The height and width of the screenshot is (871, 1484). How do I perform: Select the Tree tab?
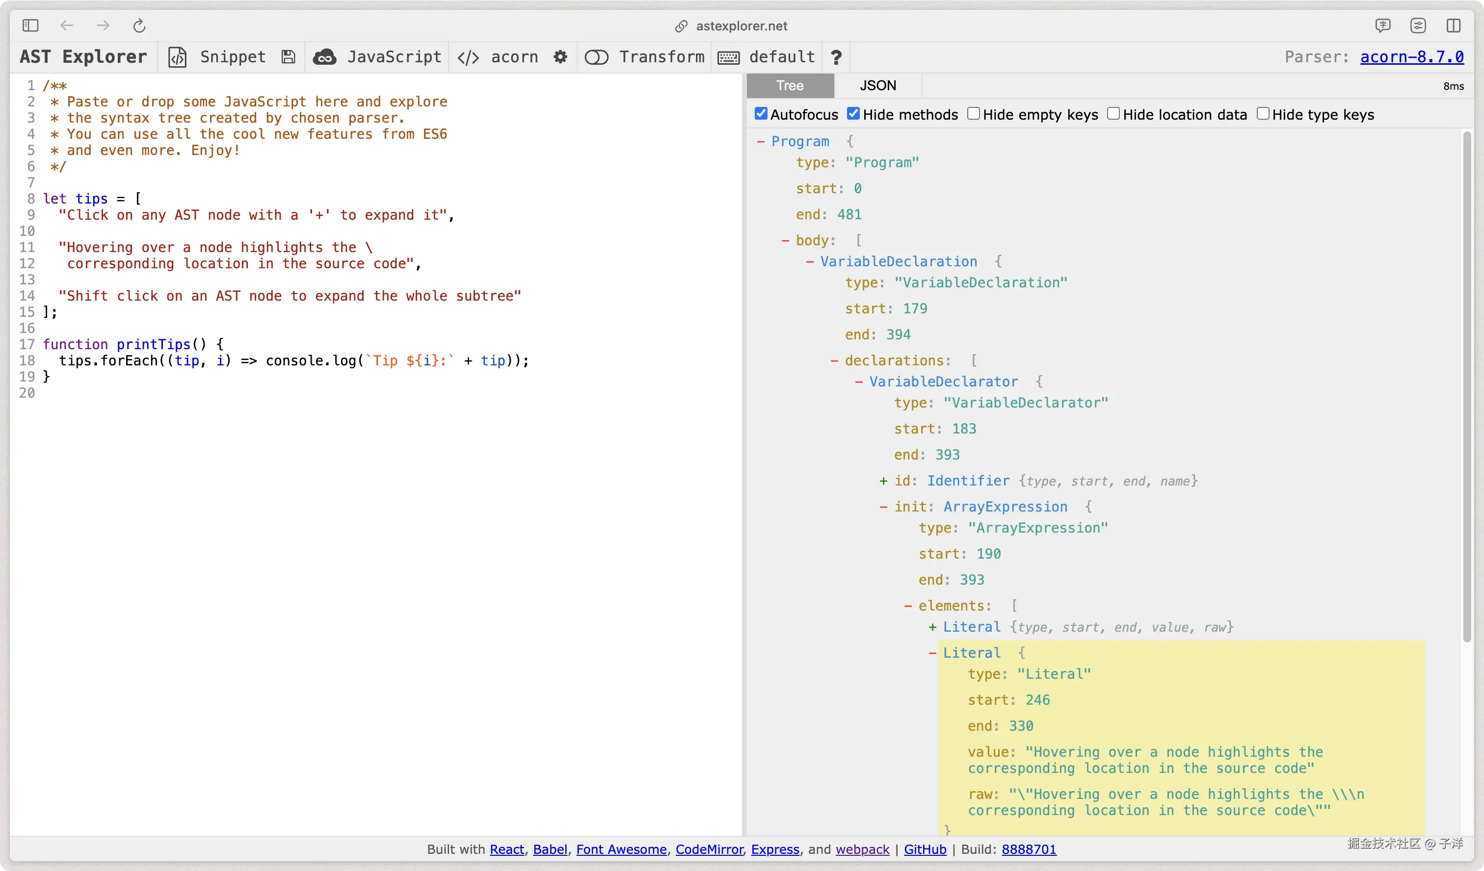pyautogui.click(x=790, y=86)
